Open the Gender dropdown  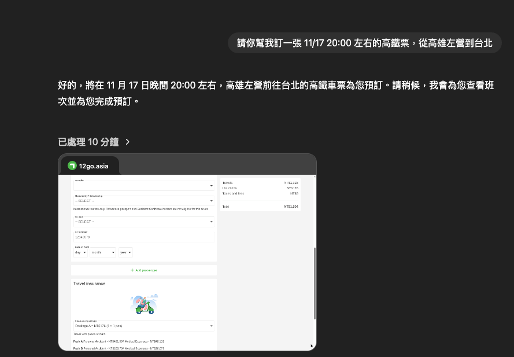click(x=143, y=186)
